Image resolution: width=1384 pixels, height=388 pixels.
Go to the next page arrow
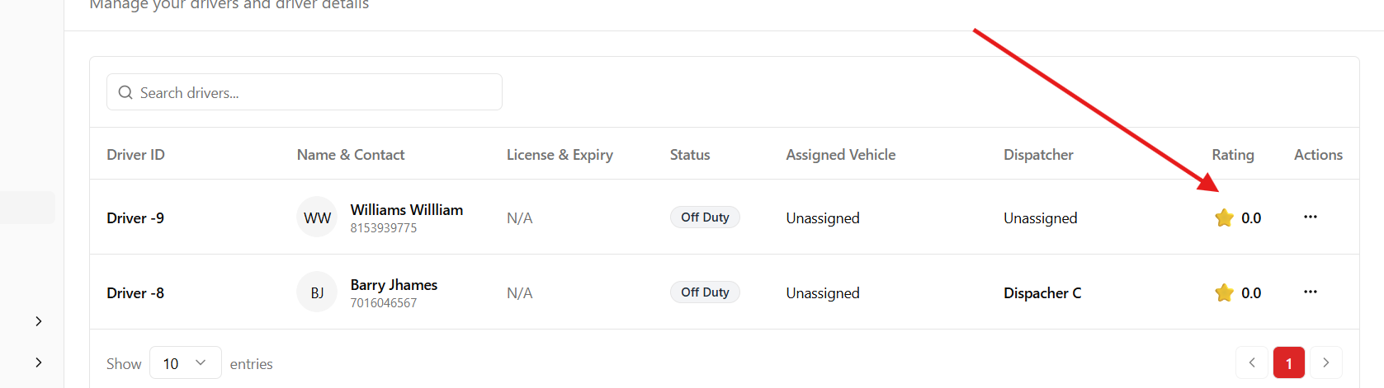1325,362
